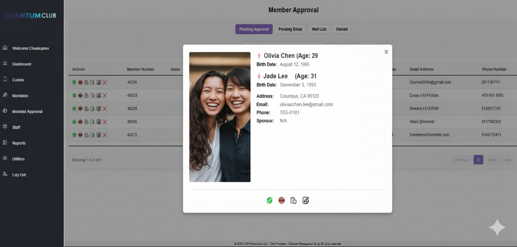The width and height of the screenshot is (517, 247).
Task: Close the member details popup
Action: [x=386, y=52]
